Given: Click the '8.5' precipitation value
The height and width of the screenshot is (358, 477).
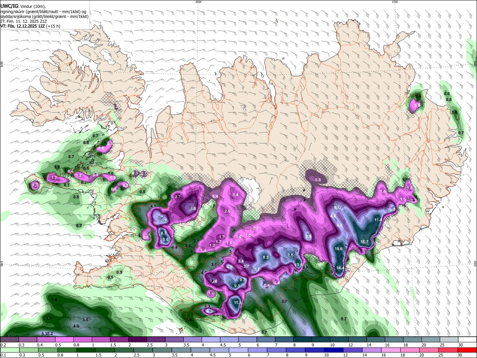Looking at the screenshot, I should tap(266, 257).
